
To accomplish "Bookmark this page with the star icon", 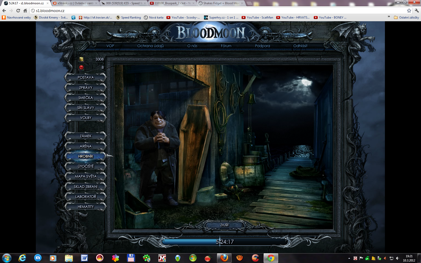I will tap(409, 11).
